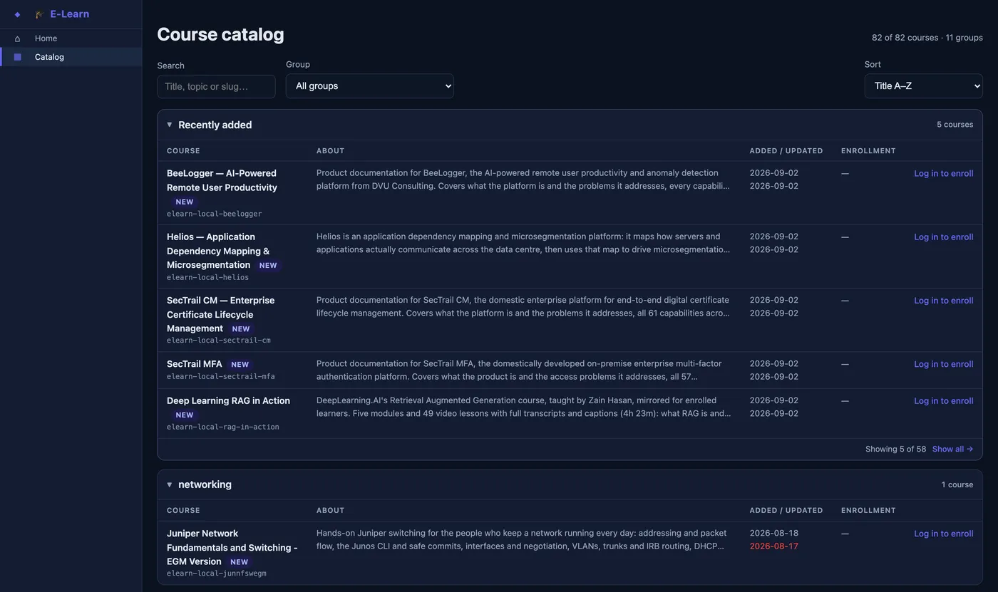Click the Catalog square icon in sidebar
The height and width of the screenshot is (592, 998).
point(17,57)
